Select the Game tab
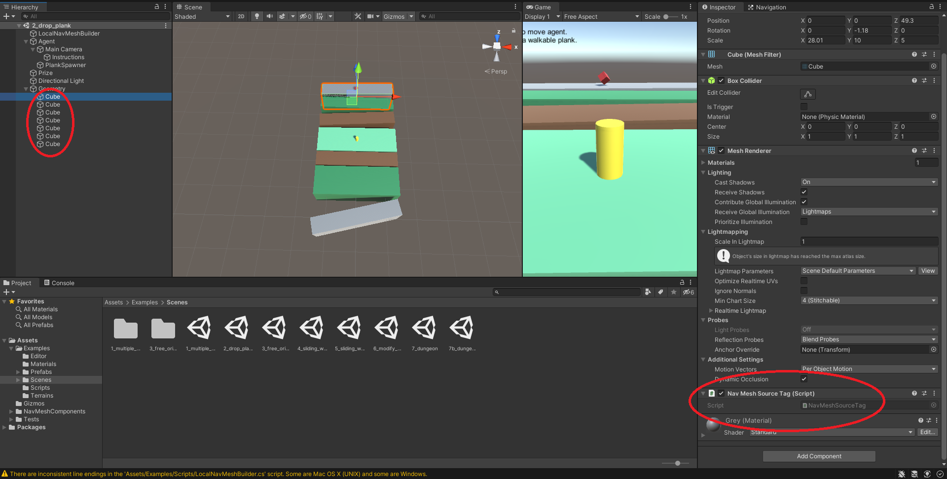This screenshot has height=479, width=947. click(x=539, y=7)
